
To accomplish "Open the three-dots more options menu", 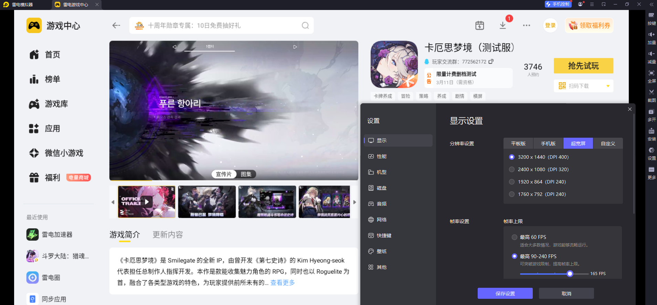I will 527,25.
